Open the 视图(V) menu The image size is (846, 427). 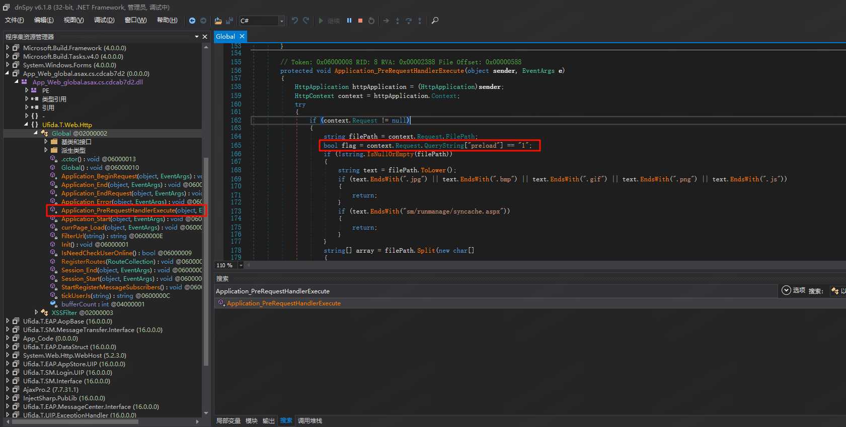coord(73,20)
